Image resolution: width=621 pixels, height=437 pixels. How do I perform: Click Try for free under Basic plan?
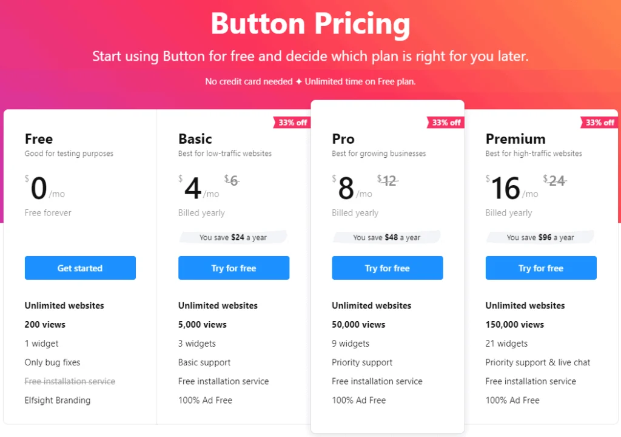(x=233, y=268)
